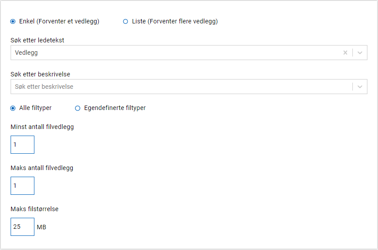Click the Søk etter ledetekst label
Image resolution: width=378 pixels, height=250 pixels.
point(37,40)
